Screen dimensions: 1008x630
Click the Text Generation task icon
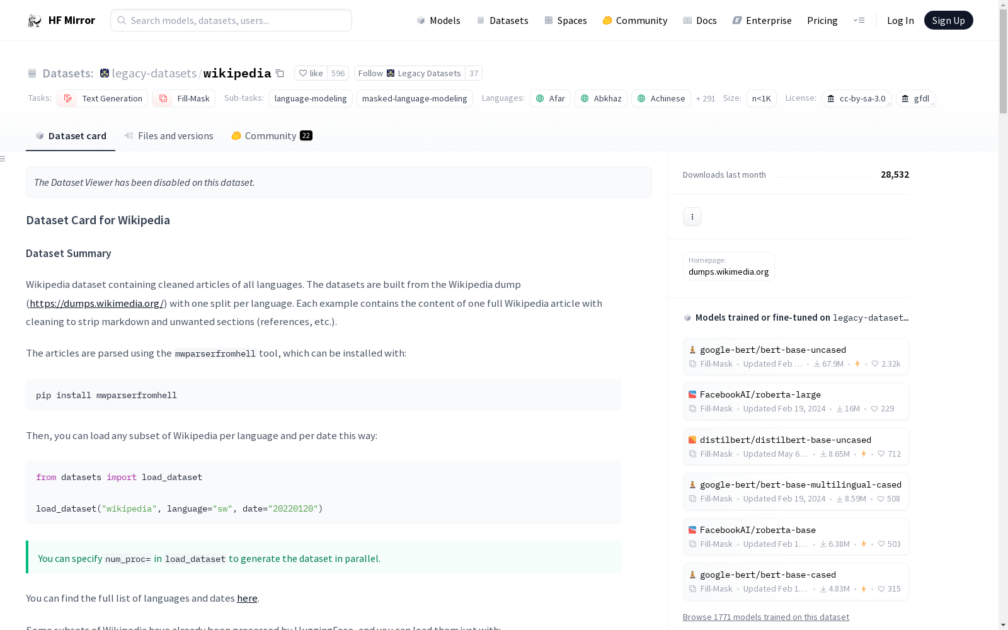[68, 98]
